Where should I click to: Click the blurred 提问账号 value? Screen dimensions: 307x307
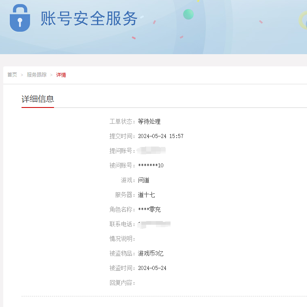(151, 151)
